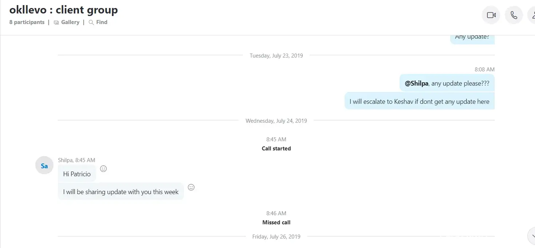This screenshot has width=535, height=248.
Task: Click the "Call started" entry
Action: (x=276, y=149)
